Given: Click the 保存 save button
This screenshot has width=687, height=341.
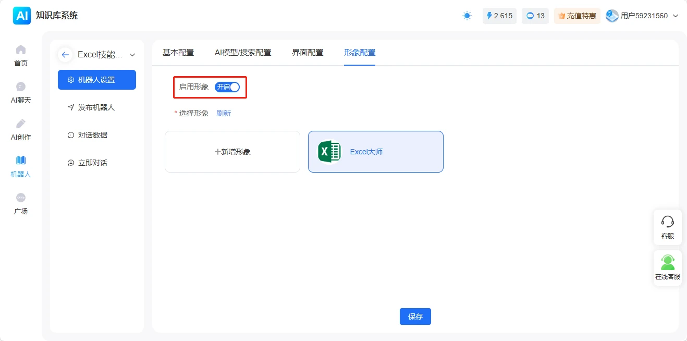Looking at the screenshot, I should point(415,316).
